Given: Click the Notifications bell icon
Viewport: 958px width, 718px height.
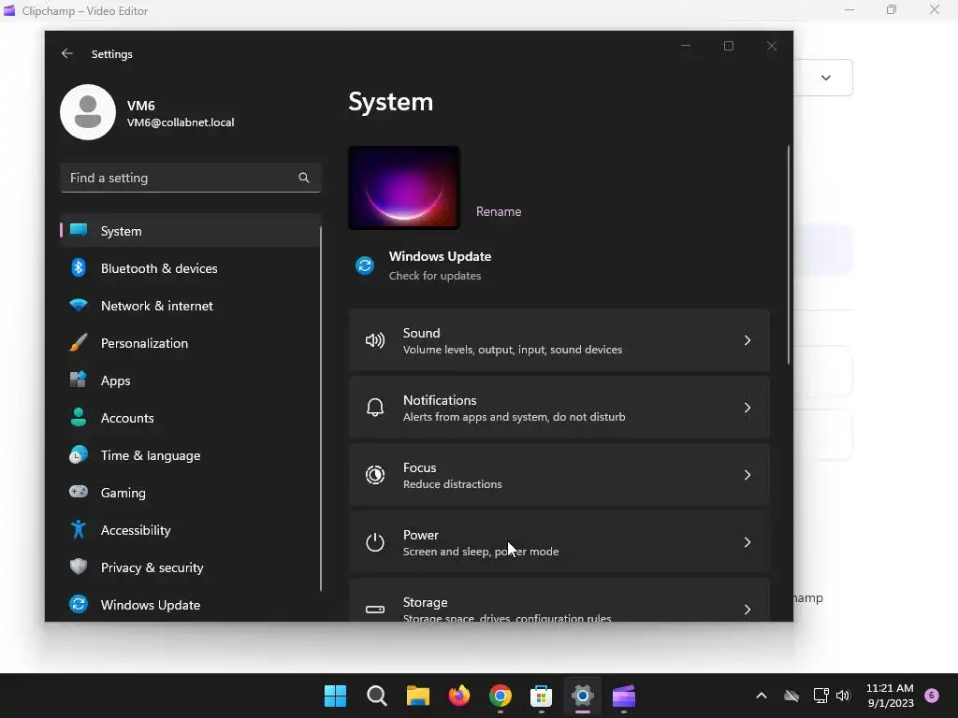Looking at the screenshot, I should [374, 408].
